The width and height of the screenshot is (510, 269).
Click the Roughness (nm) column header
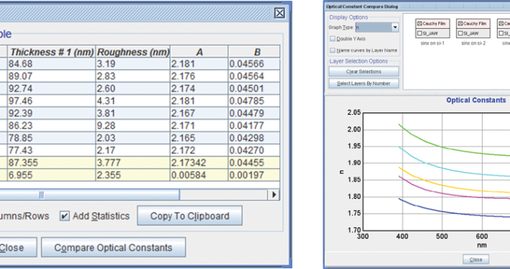(133, 52)
